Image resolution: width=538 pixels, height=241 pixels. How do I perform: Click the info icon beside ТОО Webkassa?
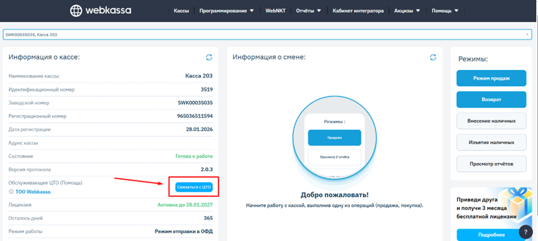(11, 192)
